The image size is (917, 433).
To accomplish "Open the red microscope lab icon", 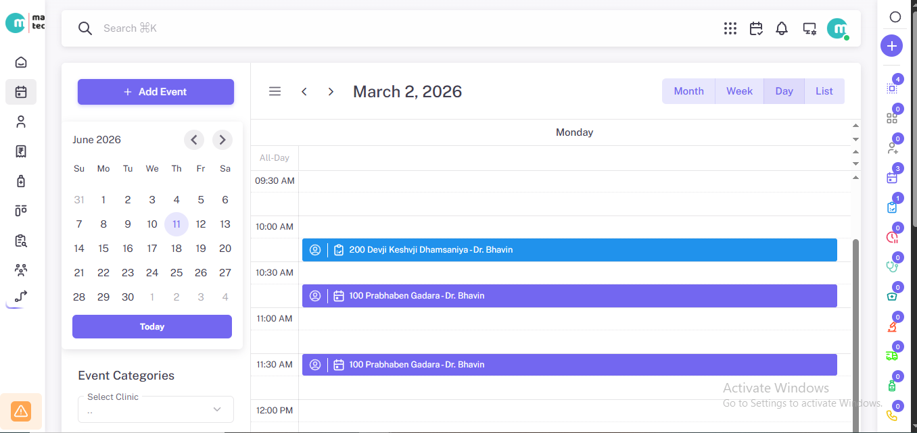I will click(892, 326).
